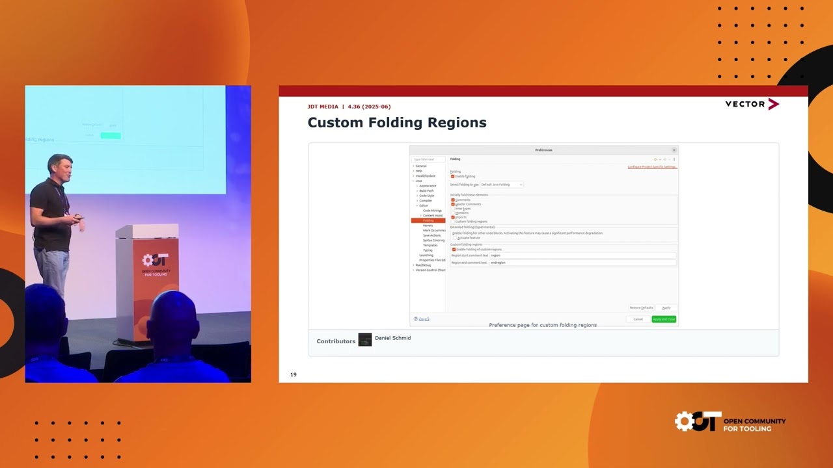Screen dimensions: 833x468
Task: Expand the General tree node
Action: [x=413, y=166]
